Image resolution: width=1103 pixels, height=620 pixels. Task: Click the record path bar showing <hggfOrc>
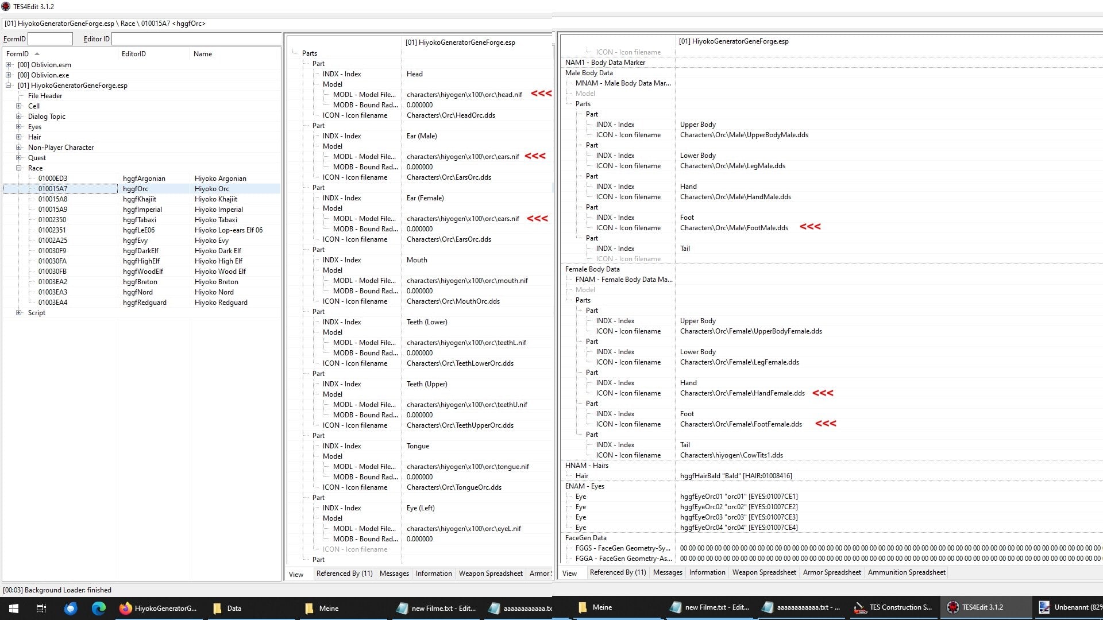tap(277, 24)
